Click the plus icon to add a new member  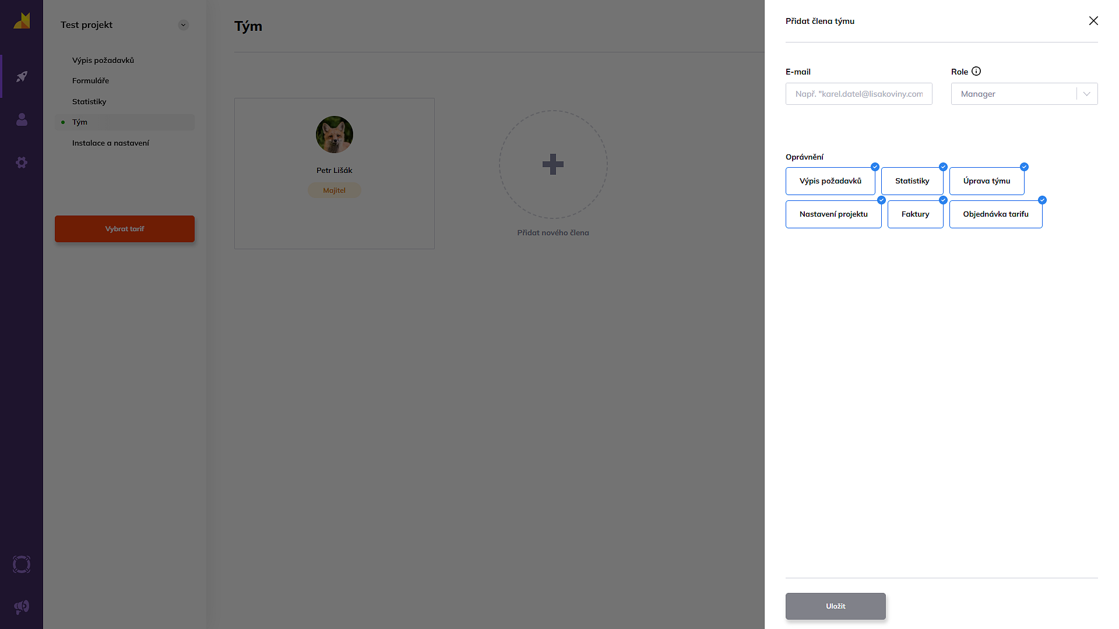(553, 164)
